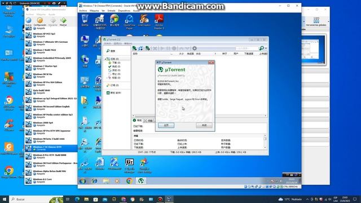Select Downloading category with green arrow

click(x=114, y=63)
